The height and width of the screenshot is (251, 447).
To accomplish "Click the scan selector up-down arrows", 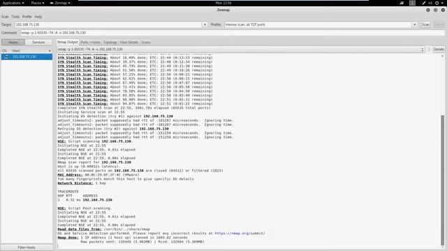I will (423, 50).
